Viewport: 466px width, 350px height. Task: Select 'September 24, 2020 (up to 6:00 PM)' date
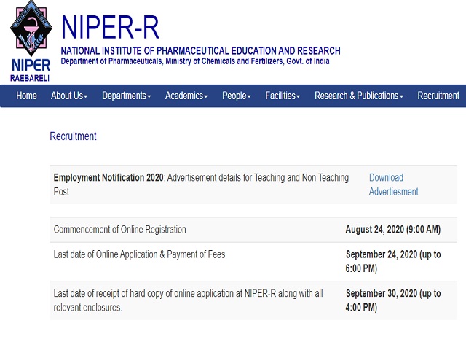click(393, 261)
